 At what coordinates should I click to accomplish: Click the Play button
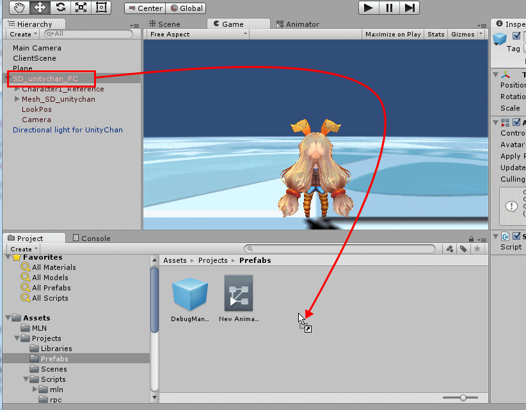click(x=369, y=8)
